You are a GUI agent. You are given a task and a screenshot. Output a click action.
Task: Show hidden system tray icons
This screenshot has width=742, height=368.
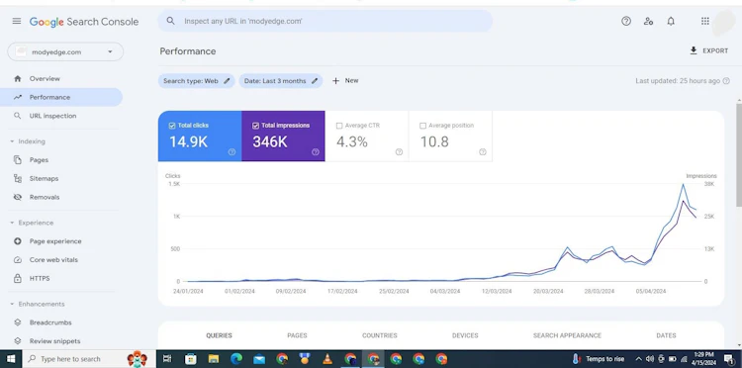638,359
